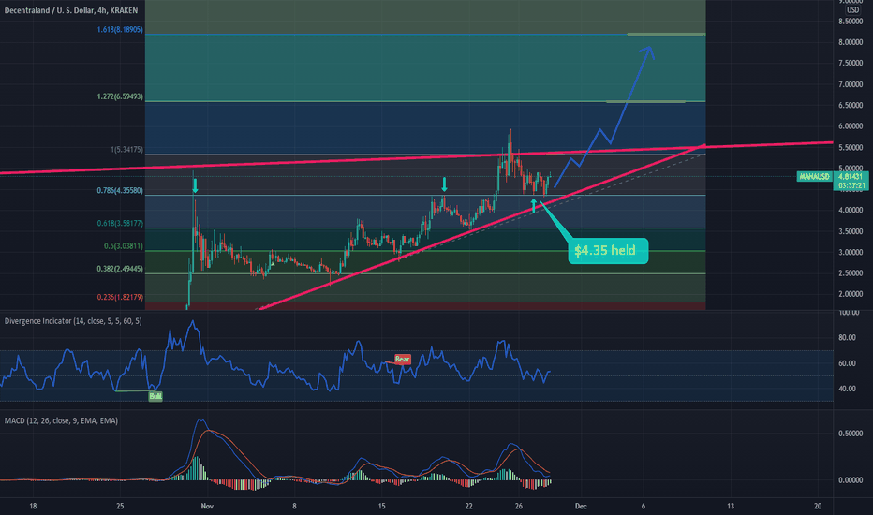Click the red Bear divergence label
Image resolution: width=873 pixels, height=515 pixels.
pyautogui.click(x=403, y=360)
